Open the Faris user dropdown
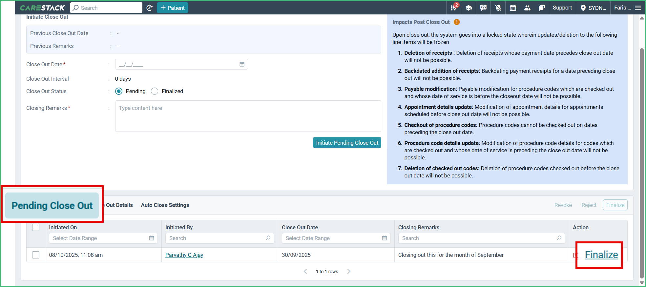This screenshot has height=287, width=646. [622, 8]
